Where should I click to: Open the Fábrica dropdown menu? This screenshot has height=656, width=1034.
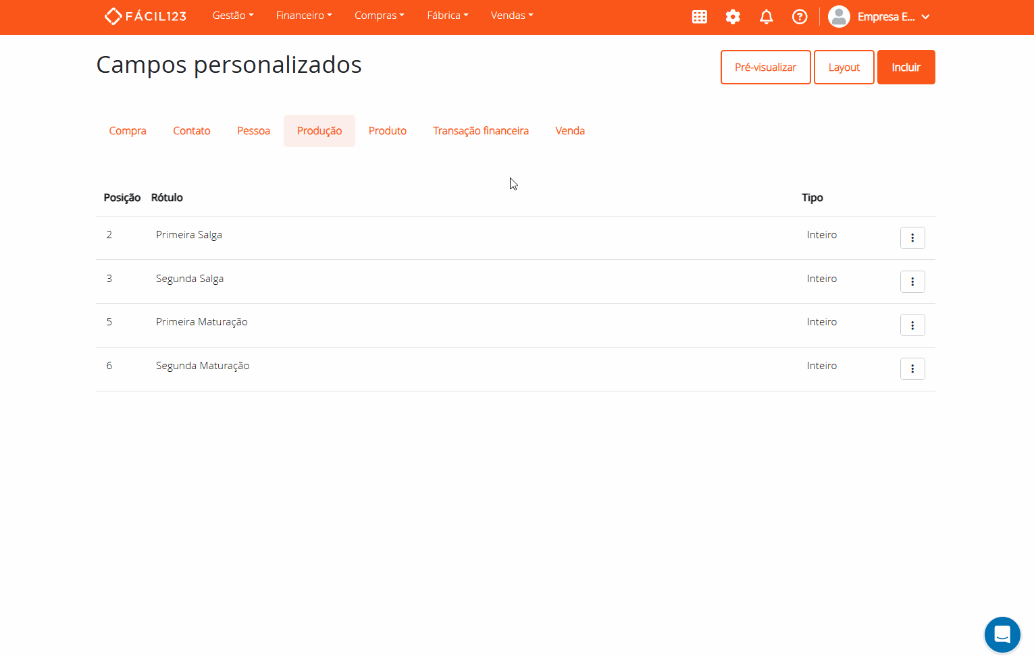click(447, 15)
